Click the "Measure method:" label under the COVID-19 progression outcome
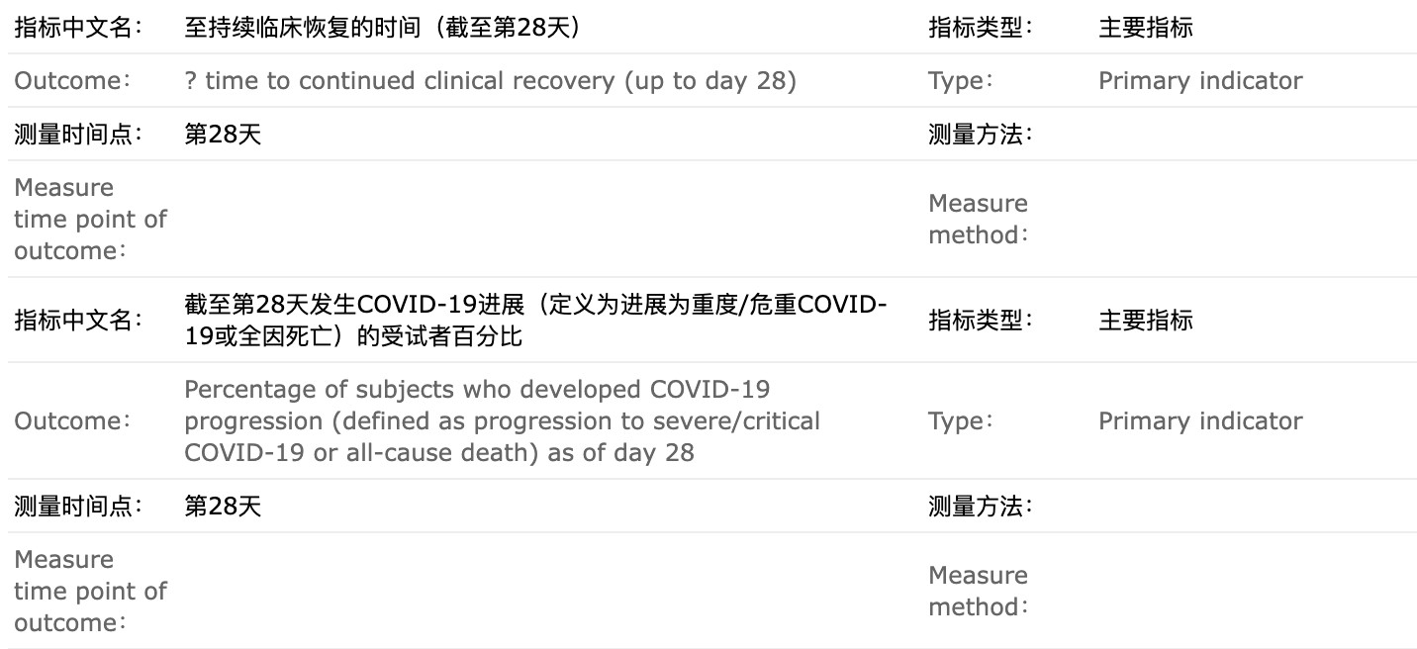This screenshot has width=1417, height=649. click(x=979, y=591)
